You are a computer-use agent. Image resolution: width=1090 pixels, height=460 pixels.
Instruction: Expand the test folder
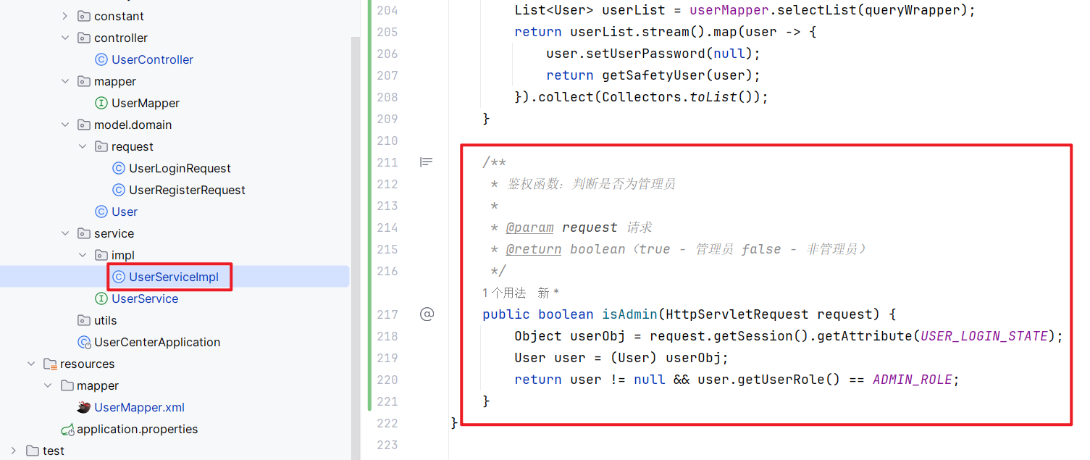(13, 451)
